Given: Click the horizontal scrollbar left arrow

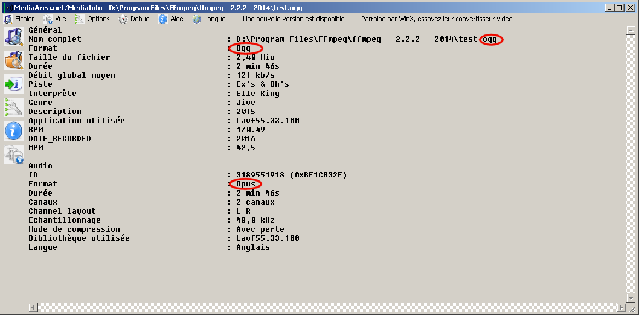Looking at the screenshot, I should pos(33,307).
